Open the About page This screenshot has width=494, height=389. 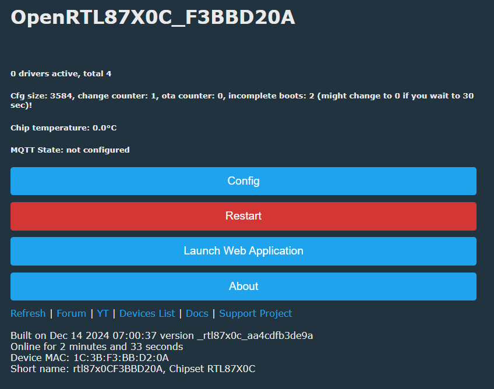[x=244, y=287]
